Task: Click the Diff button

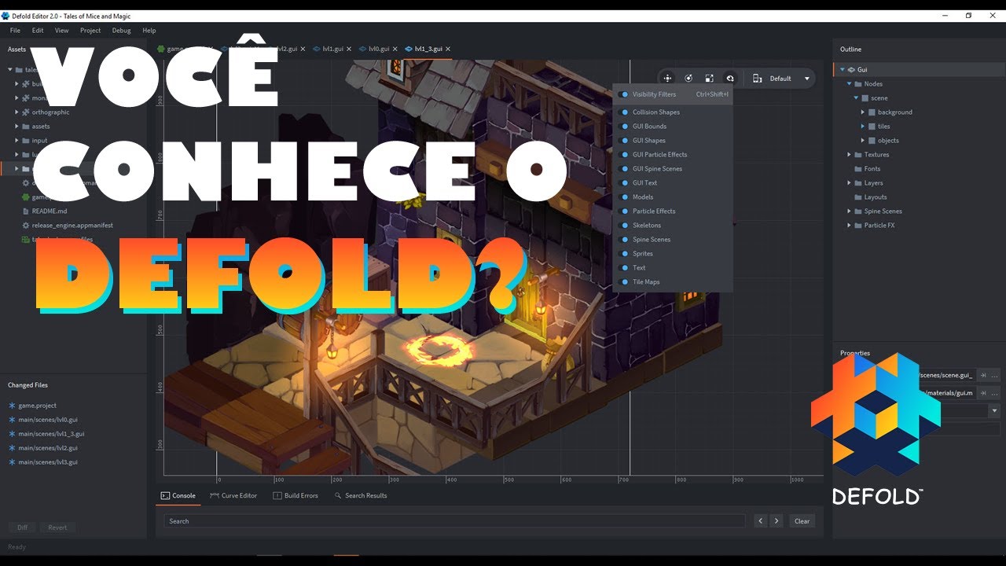Action: 23,527
